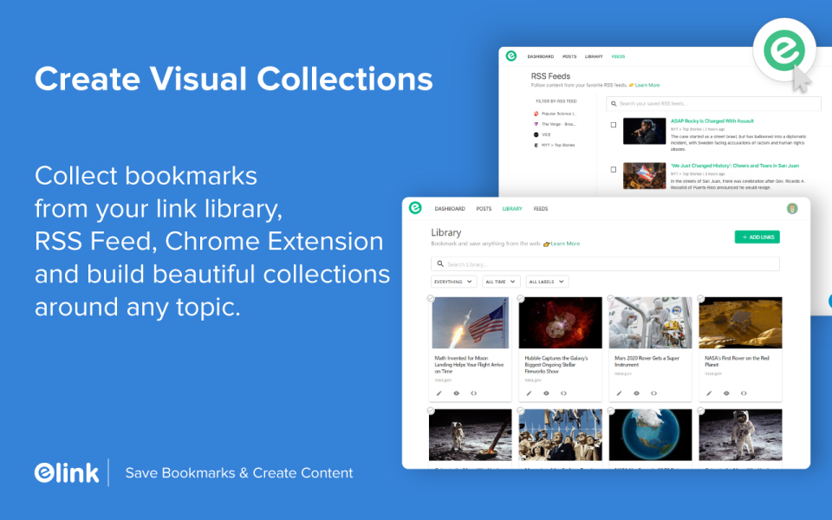Image resolution: width=832 pixels, height=520 pixels.
Task: Click the ADD LINKS button
Action: 757,237
